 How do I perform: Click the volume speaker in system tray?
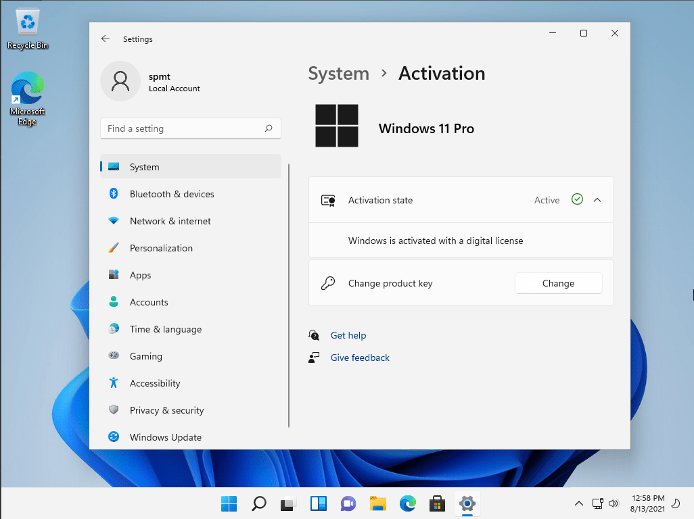(x=613, y=503)
